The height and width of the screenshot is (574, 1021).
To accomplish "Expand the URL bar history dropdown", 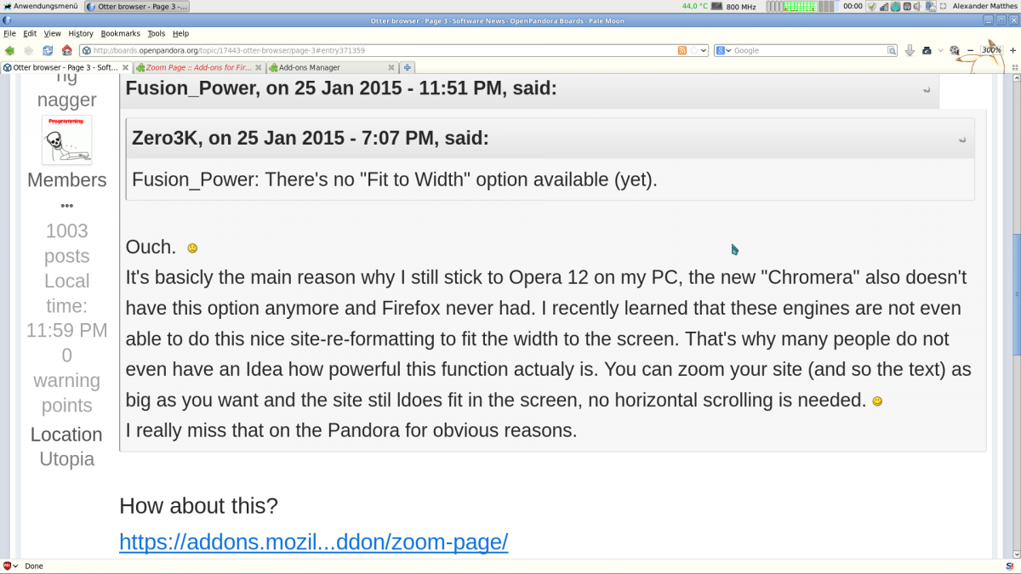I will pos(703,50).
